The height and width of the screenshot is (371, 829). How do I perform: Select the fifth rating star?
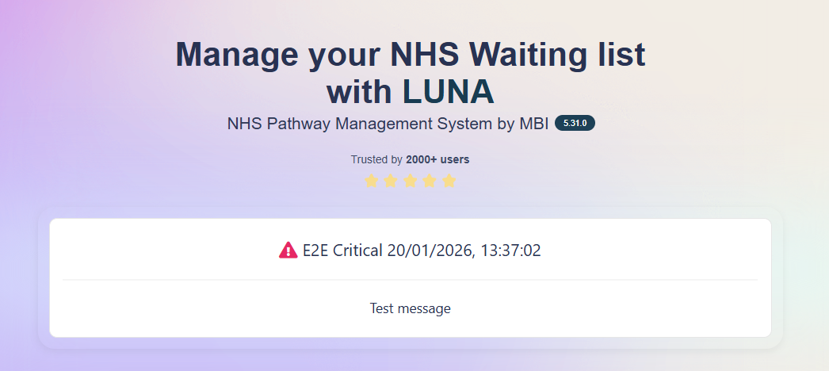[x=449, y=181]
